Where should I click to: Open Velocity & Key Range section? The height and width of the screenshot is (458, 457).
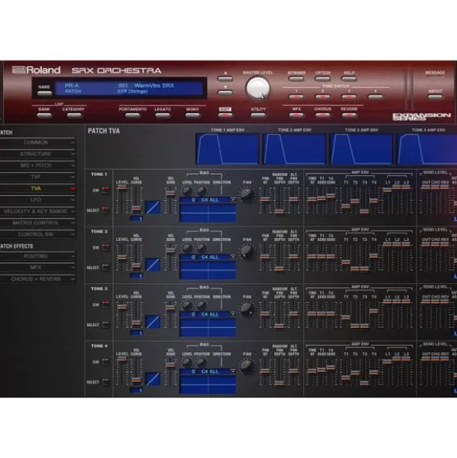[37, 212]
